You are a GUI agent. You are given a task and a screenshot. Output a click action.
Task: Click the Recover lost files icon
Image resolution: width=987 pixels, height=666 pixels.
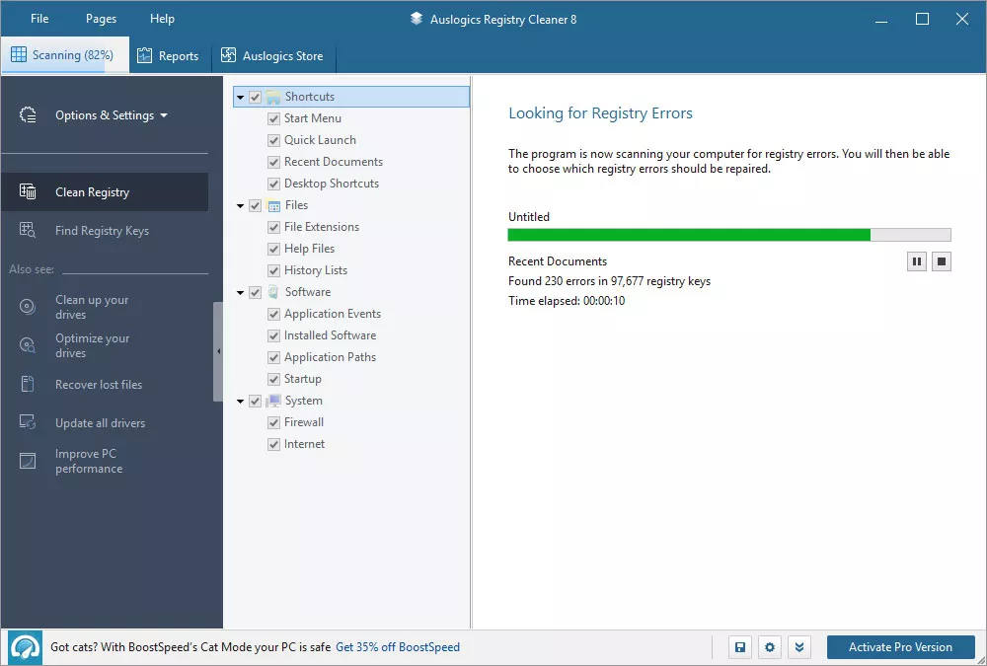(28, 384)
